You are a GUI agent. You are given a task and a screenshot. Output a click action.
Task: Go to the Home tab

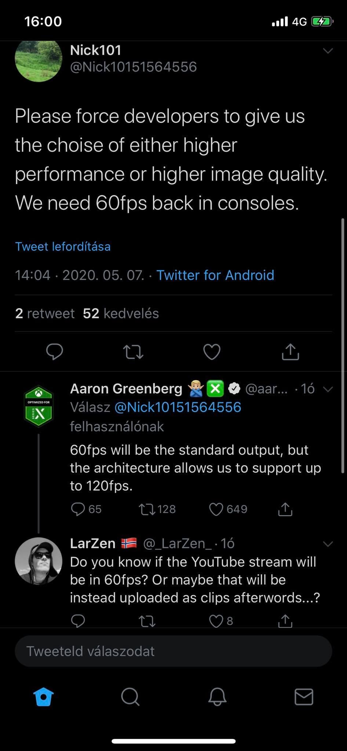43,696
